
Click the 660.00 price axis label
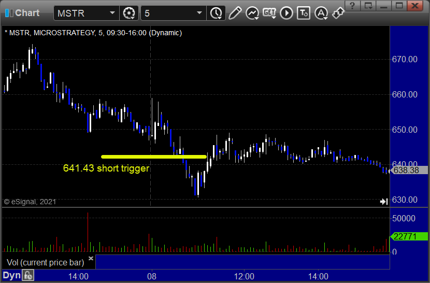(405, 94)
